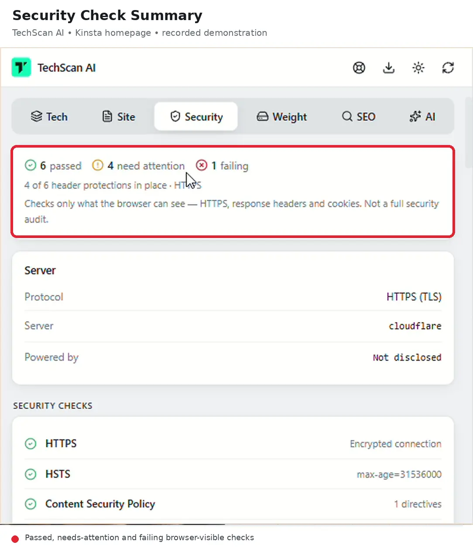This screenshot has height=559, width=473.
Task: Click the HTTPS security check label
Action: [61, 444]
